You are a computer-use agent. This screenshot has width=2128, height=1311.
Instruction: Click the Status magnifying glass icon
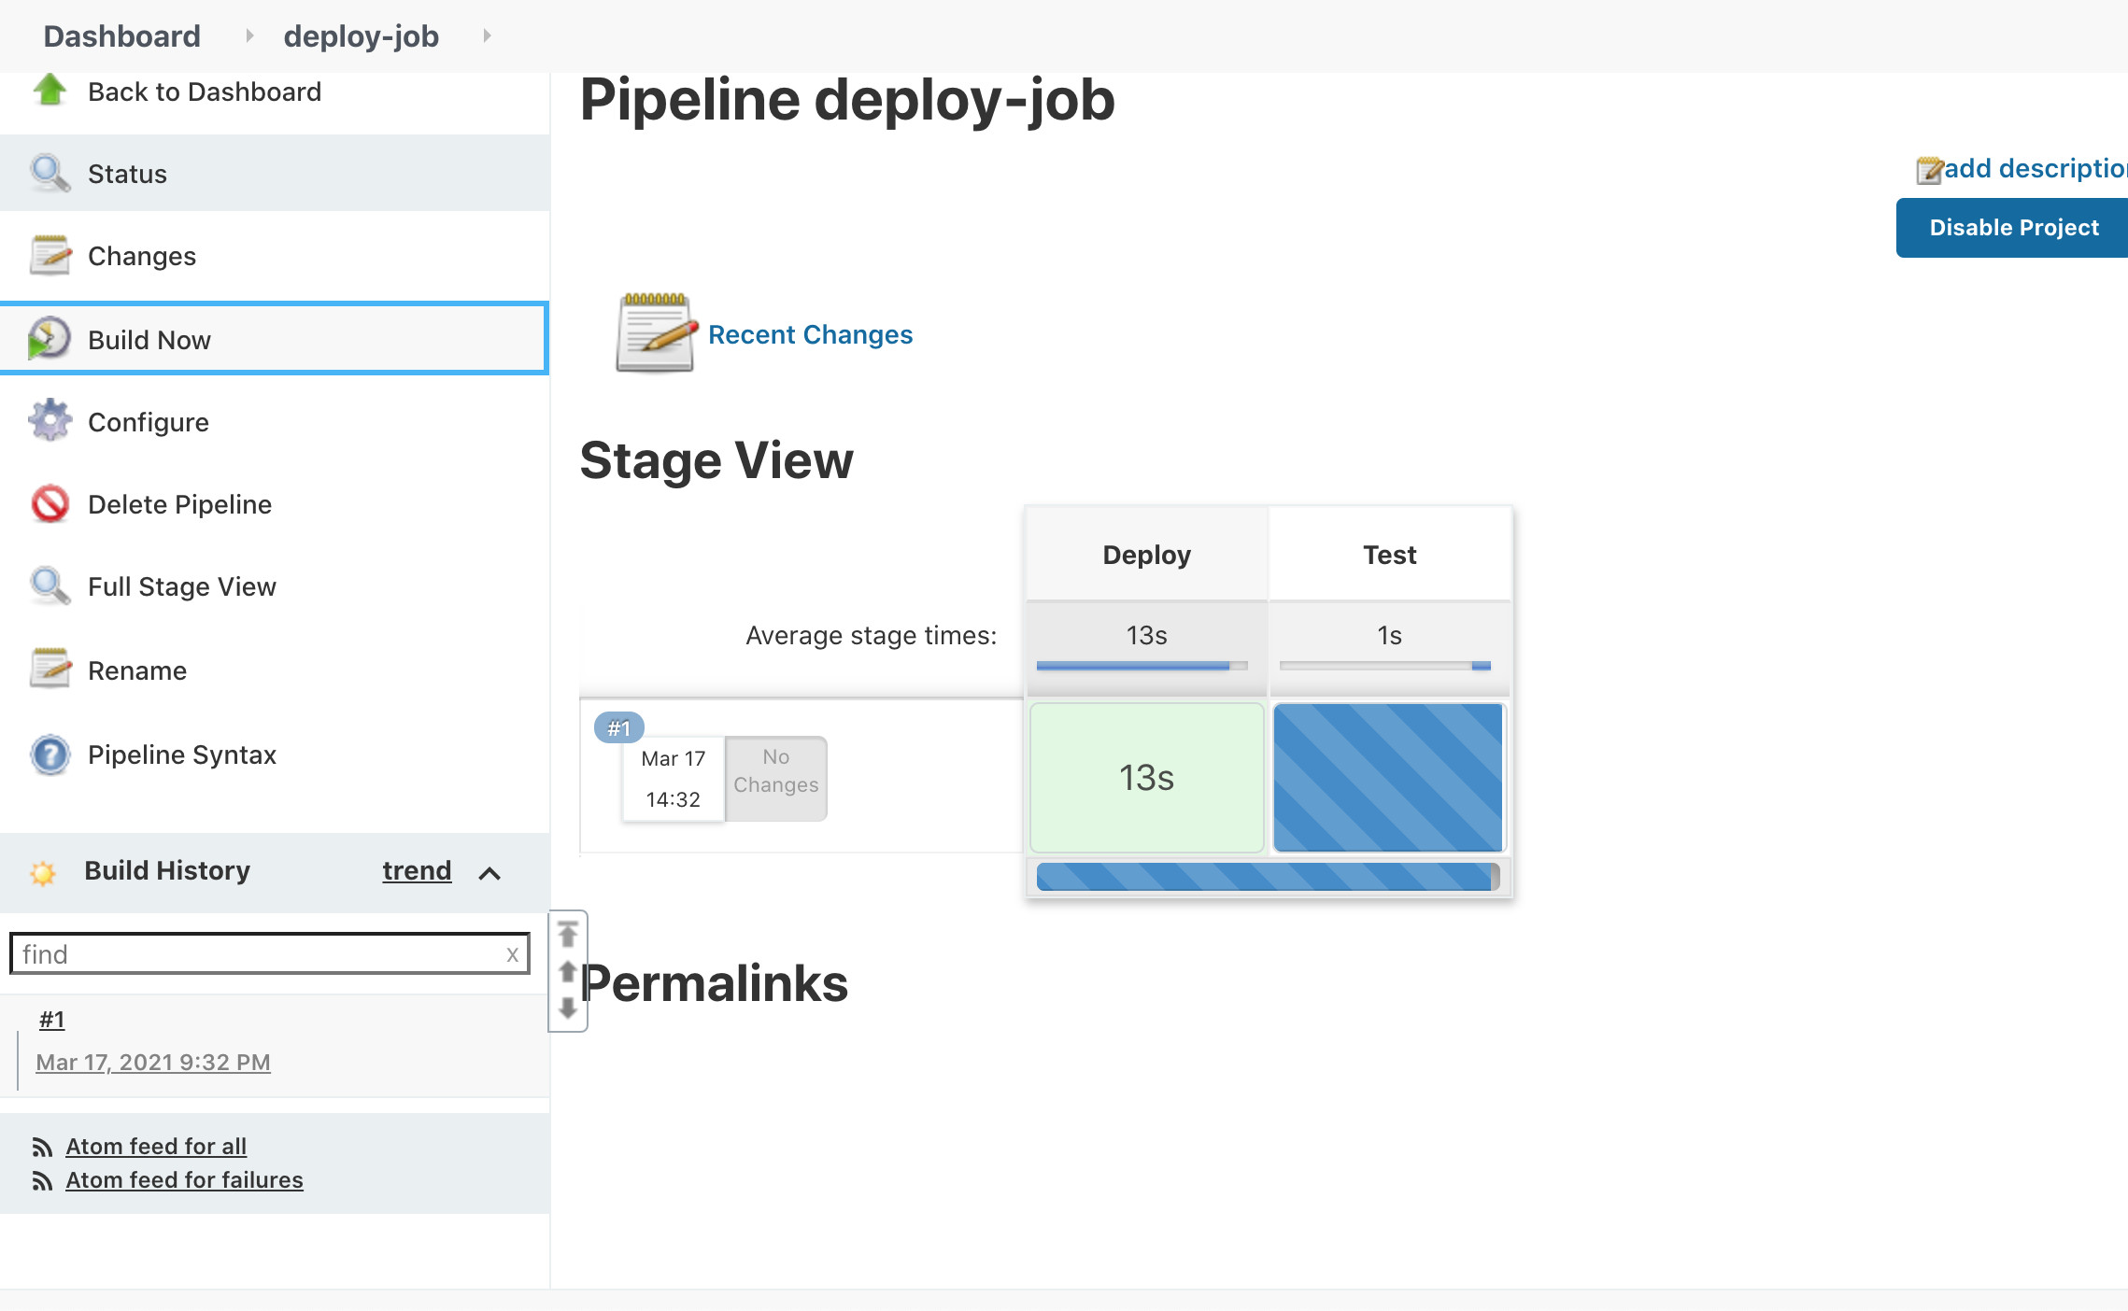(x=50, y=174)
